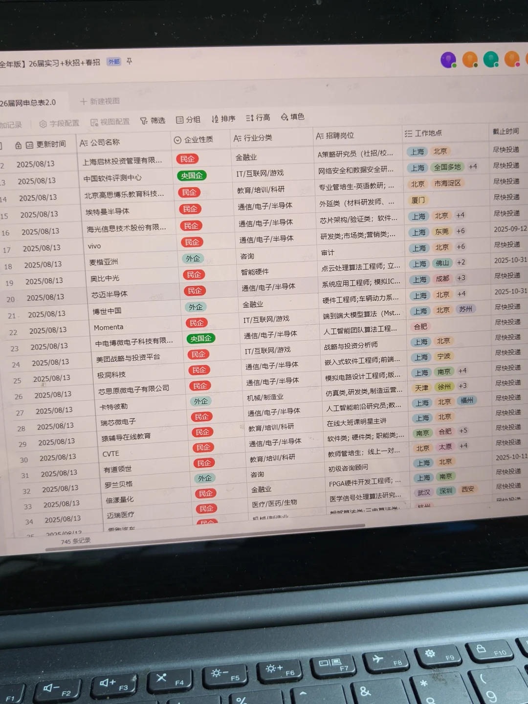Open the 筛选 filter tool
The image size is (528, 704).
pyautogui.click(x=153, y=120)
